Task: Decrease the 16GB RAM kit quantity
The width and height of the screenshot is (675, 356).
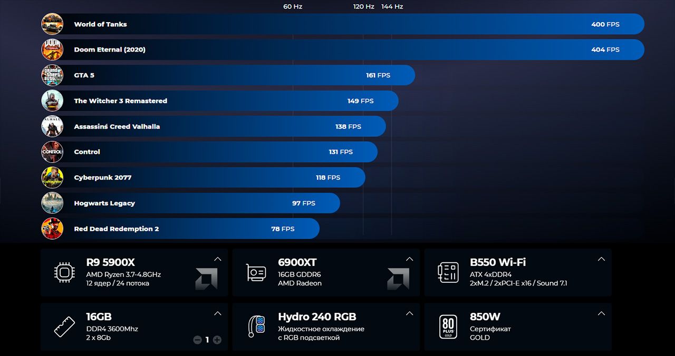Action: 198,340
